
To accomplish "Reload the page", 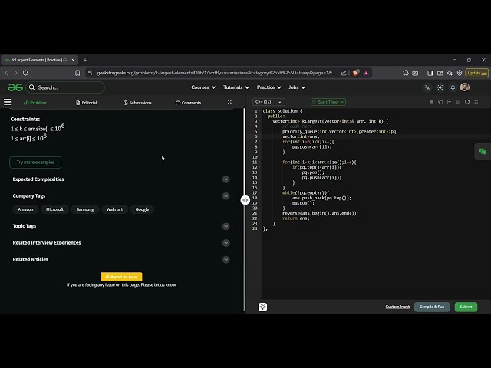I will click(x=25, y=73).
